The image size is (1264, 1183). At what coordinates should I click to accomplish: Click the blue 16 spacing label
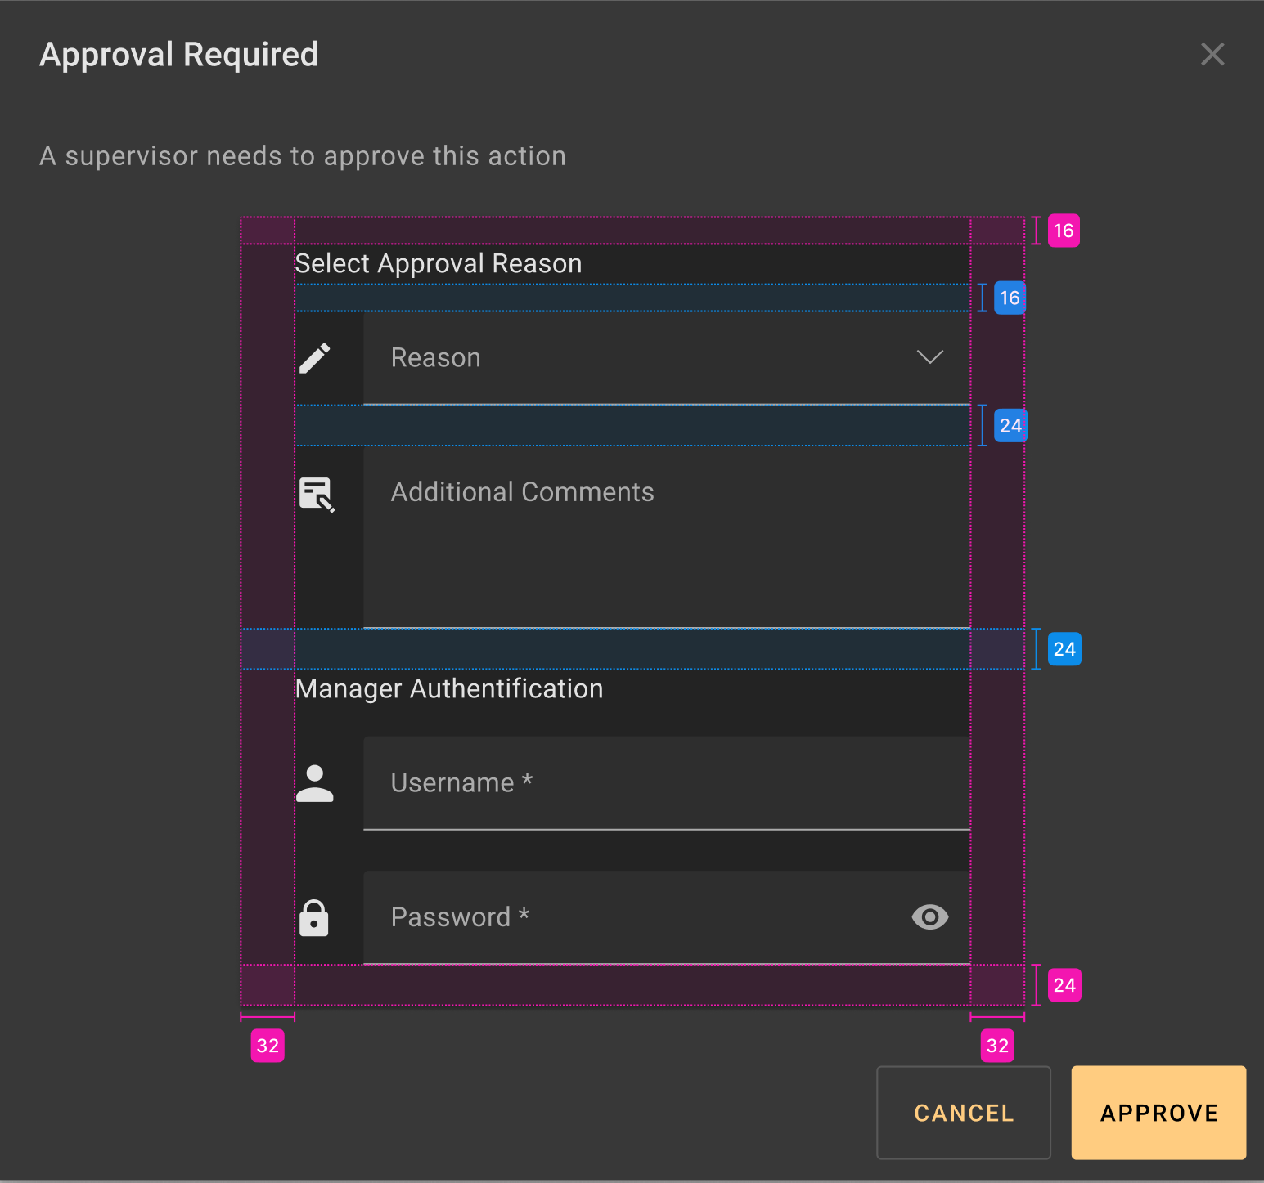tap(1010, 298)
